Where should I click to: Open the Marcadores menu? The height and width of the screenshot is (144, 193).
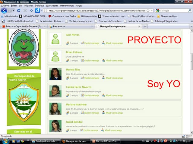[x=52, y=5]
